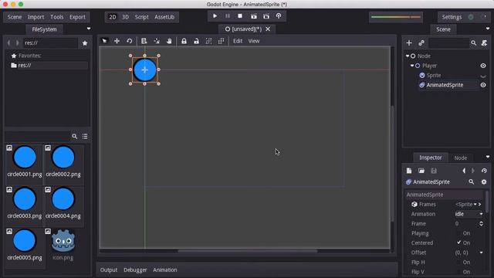Enable the Flip V checkbox
The width and height of the screenshot is (494, 278).
coord(458,272)
